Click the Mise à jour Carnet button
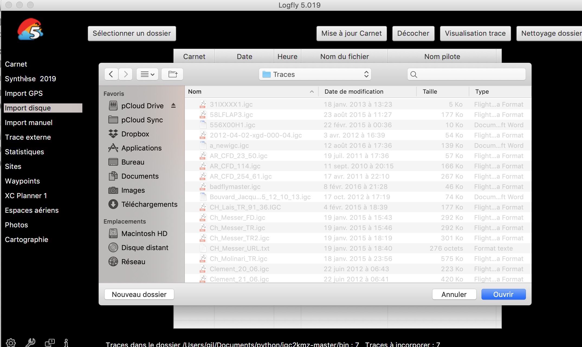 pos(351,33)
